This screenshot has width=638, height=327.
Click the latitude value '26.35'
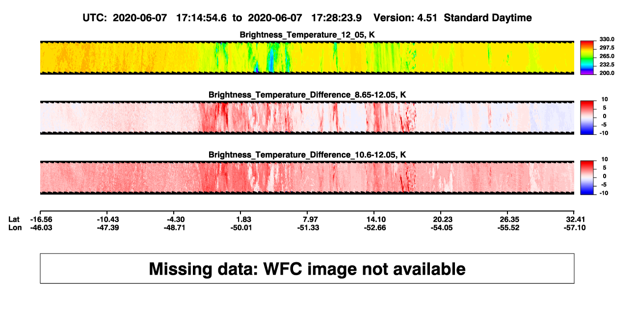pyautogui.click(x=509, y=219)
